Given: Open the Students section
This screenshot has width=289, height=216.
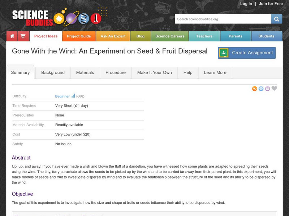Looking at the screenshot, I should (x=266, y=36).
